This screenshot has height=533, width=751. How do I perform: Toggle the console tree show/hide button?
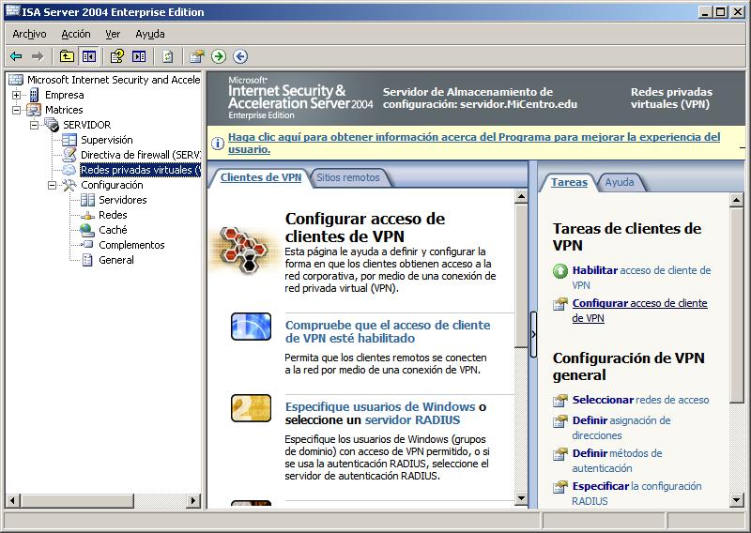tap(88, 56)
